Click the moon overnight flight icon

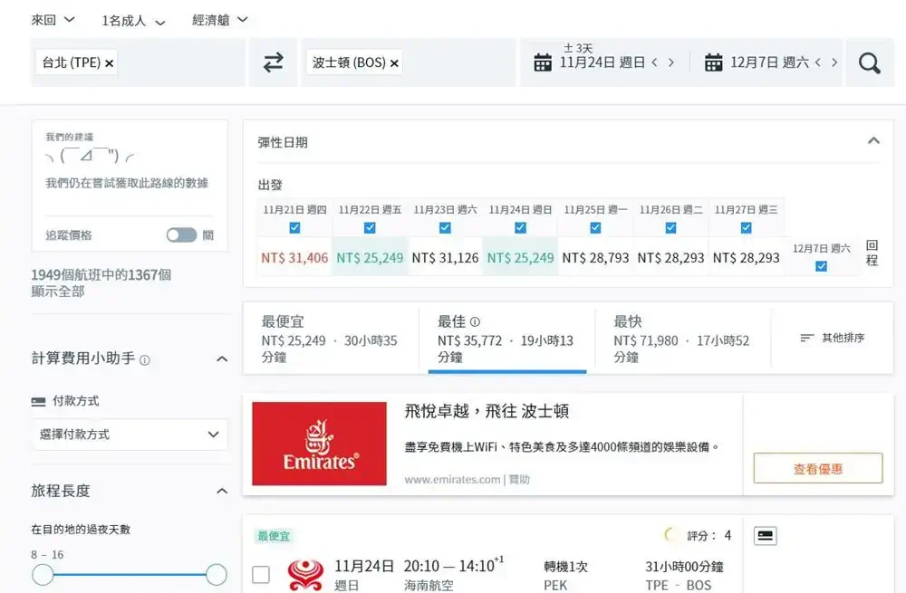coord(670,535)
